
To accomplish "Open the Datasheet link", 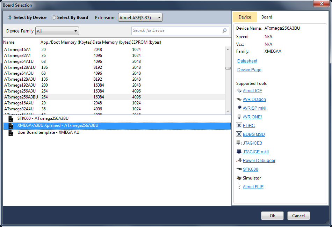I will (247, 61).
